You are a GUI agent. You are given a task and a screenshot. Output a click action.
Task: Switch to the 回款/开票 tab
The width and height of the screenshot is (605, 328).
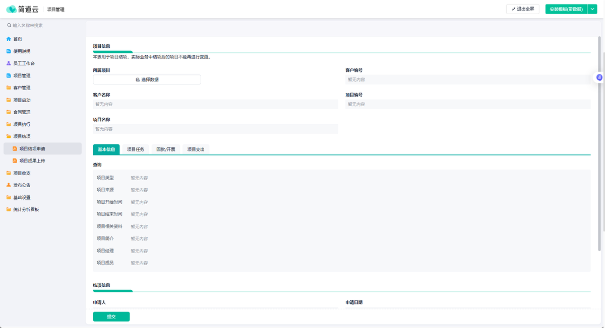coord(166,149)
